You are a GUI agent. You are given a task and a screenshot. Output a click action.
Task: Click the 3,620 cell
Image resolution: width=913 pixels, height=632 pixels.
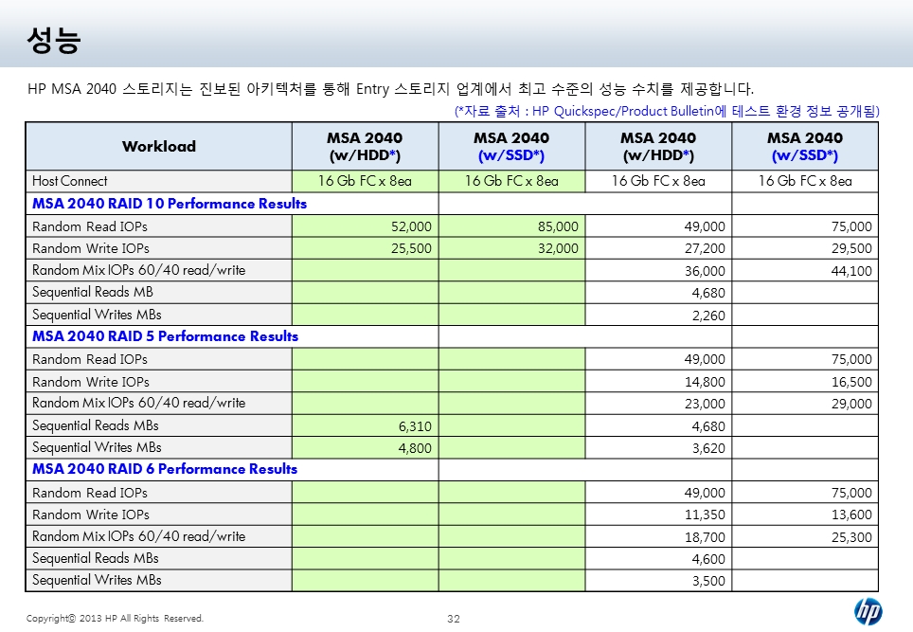(x=658, y=448)
